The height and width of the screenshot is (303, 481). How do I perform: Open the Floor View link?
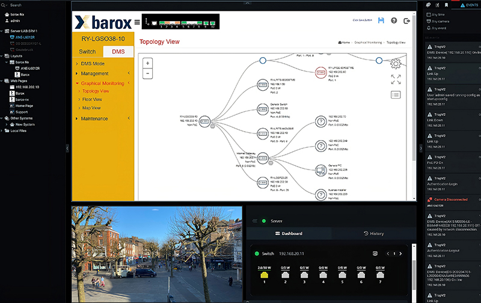tap(92, 99)
